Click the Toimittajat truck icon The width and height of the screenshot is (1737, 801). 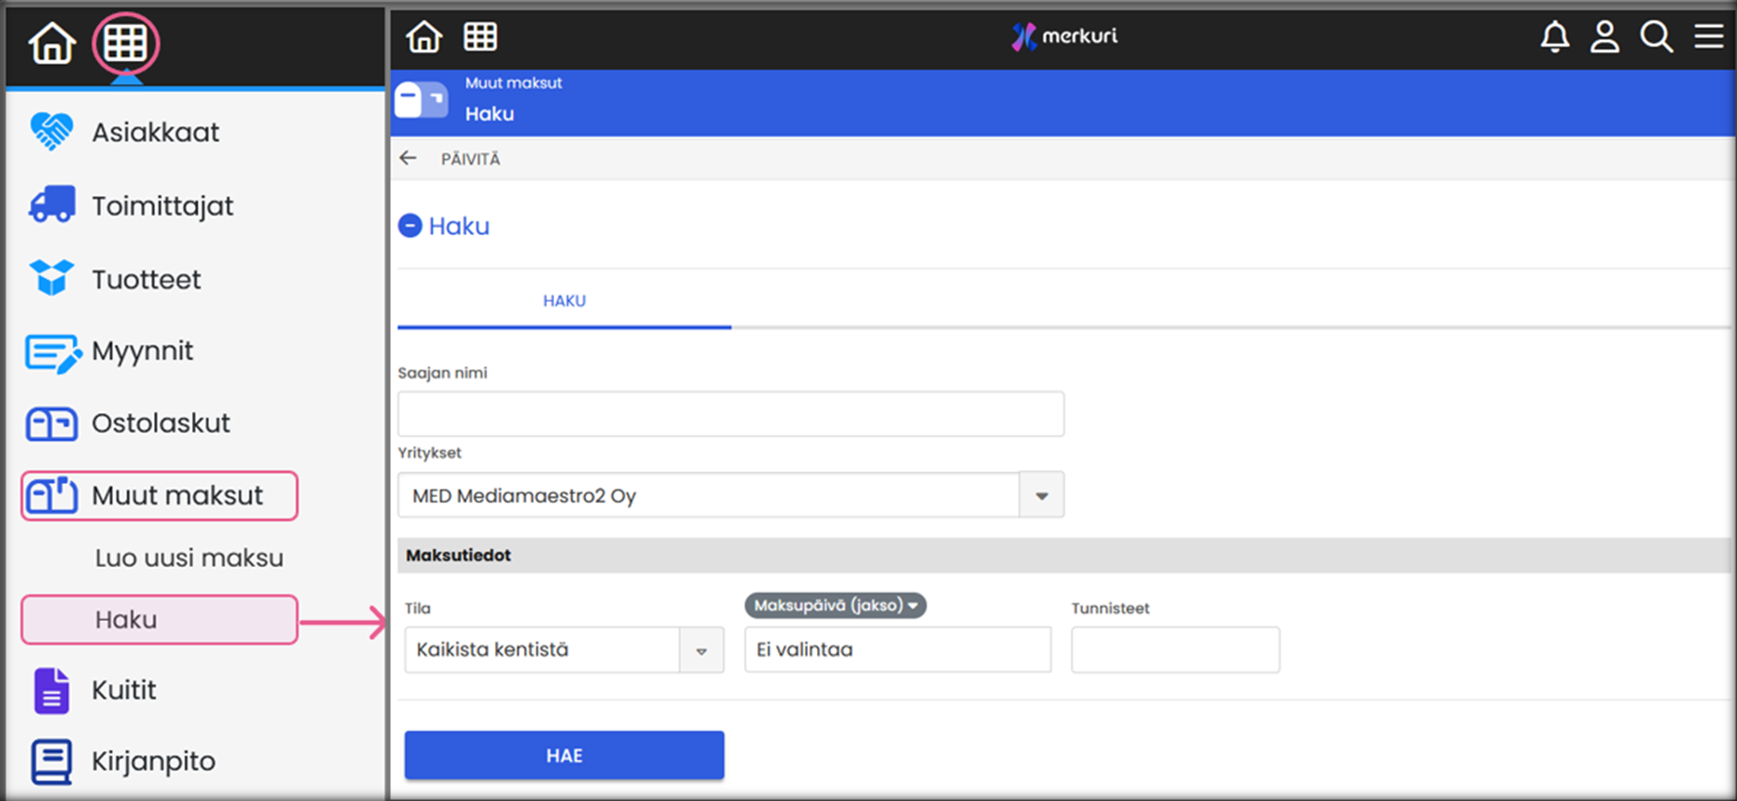coord(51,205)
